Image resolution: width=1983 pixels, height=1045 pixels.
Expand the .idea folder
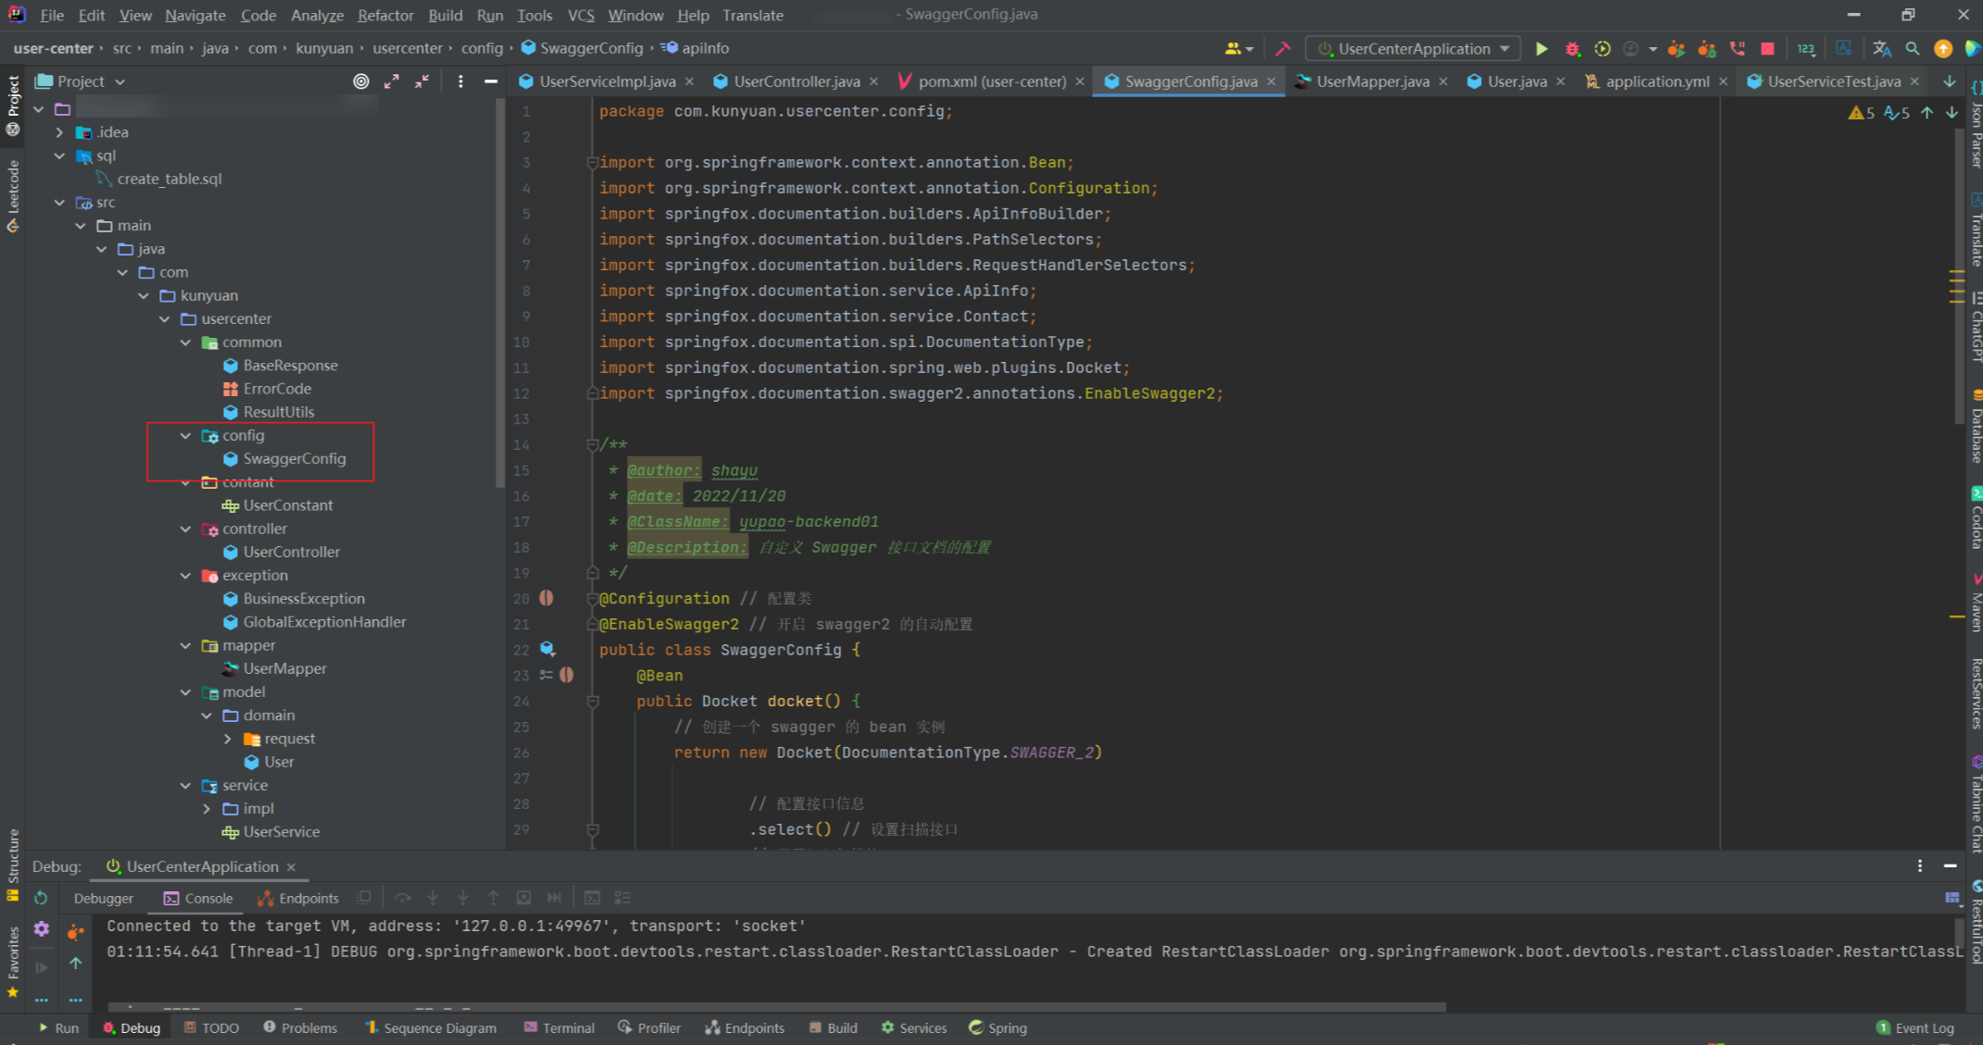(60, 132)
